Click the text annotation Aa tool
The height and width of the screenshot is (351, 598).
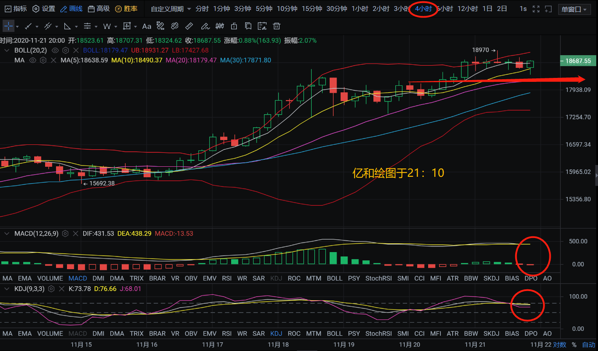click(x=147, y=26)
